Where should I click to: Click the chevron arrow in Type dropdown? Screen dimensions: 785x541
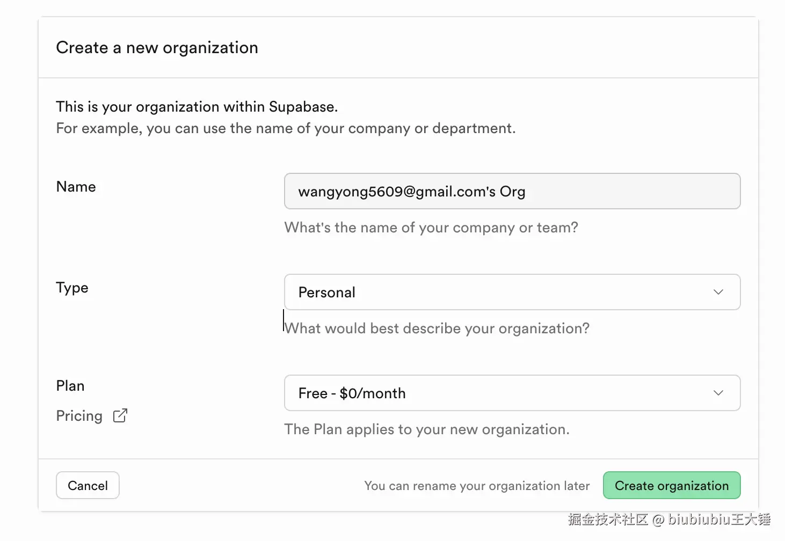(718, 292)
